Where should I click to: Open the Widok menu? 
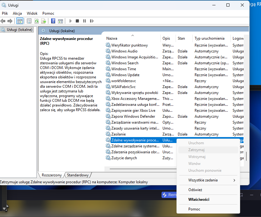point(32,13)
